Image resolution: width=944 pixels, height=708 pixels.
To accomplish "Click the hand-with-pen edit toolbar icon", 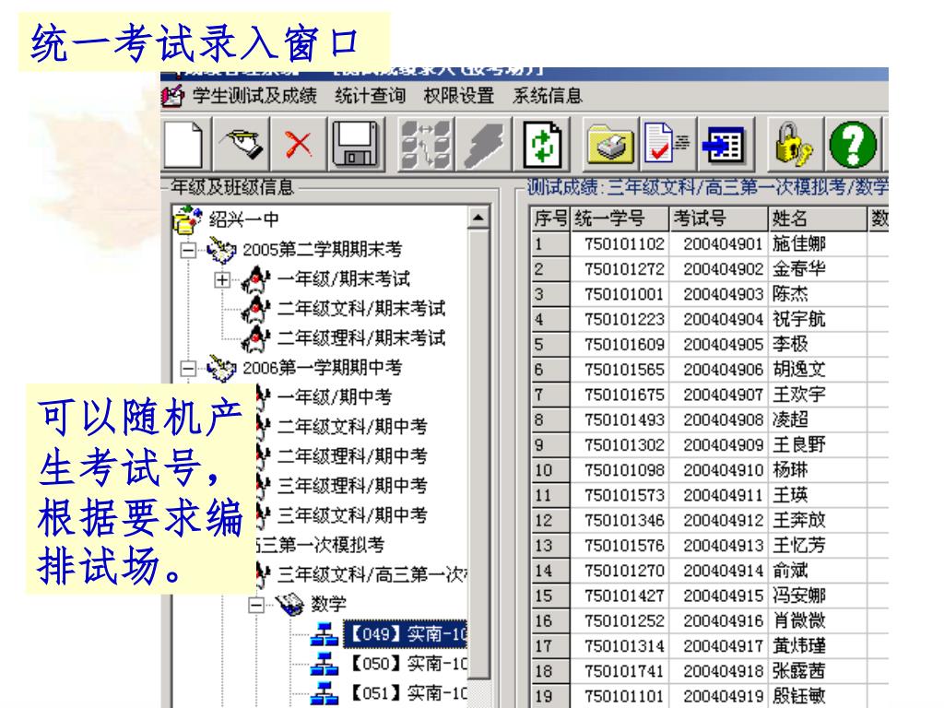I will point(242,145).
